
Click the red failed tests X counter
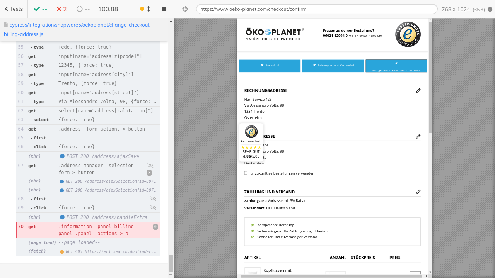click(x=61, y=9)
